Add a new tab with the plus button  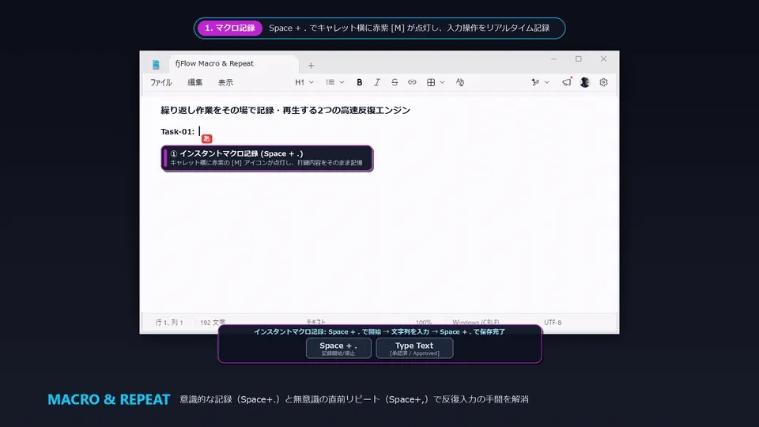(311, 66)
